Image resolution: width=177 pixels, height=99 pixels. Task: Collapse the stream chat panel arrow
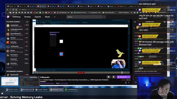tap(135, 22)
